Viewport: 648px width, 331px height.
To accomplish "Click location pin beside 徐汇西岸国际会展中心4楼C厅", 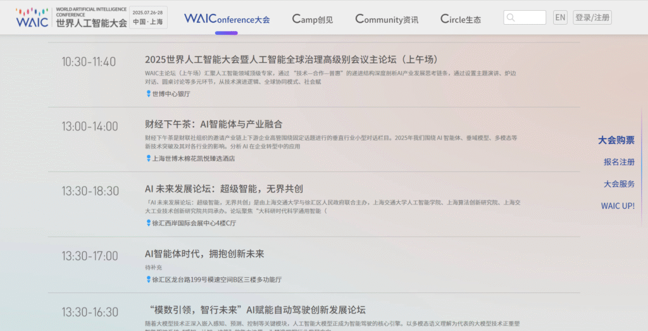I will point(149,223).
